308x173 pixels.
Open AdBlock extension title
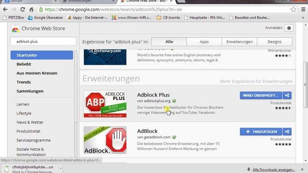147,131
